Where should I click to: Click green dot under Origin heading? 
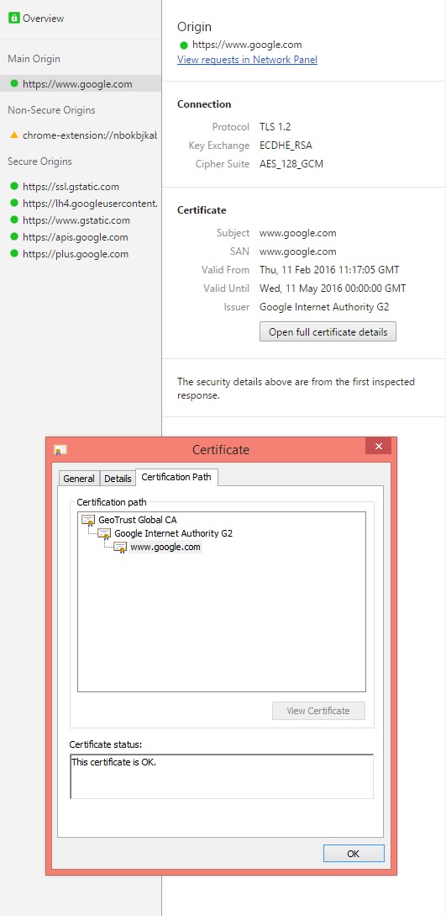coord(184,45)
